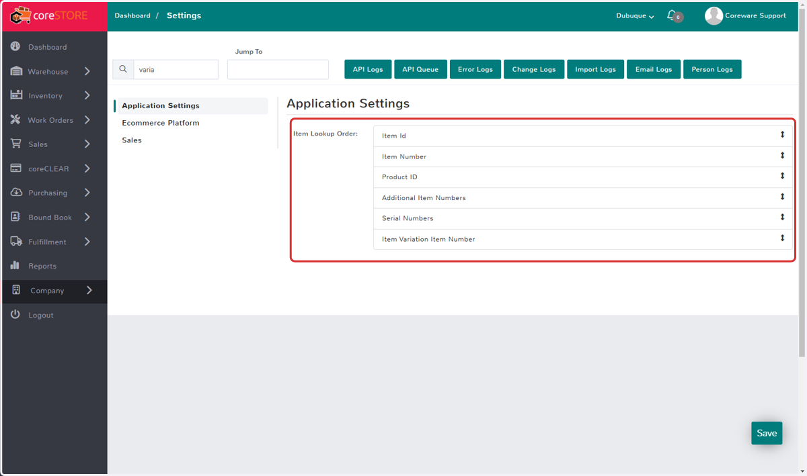This screenshot has height=476, width=807.
Task: Open the Ecommerce Platform section
Action: click(161, 123)
